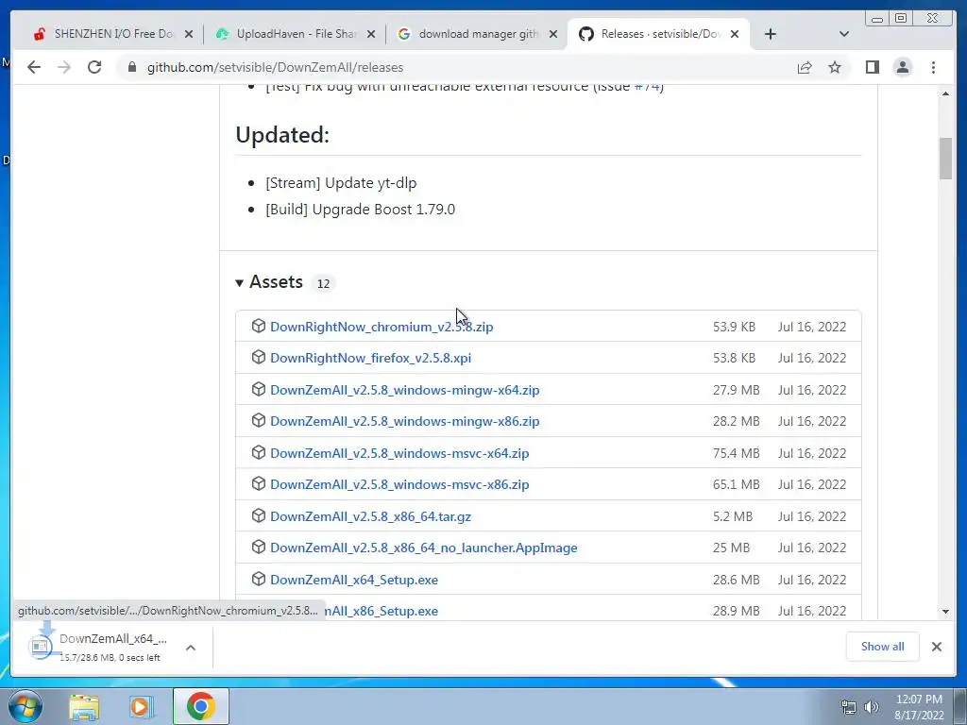The image size is (967, 725).
Task: Share this page icon
Action: tap(805, 67)
